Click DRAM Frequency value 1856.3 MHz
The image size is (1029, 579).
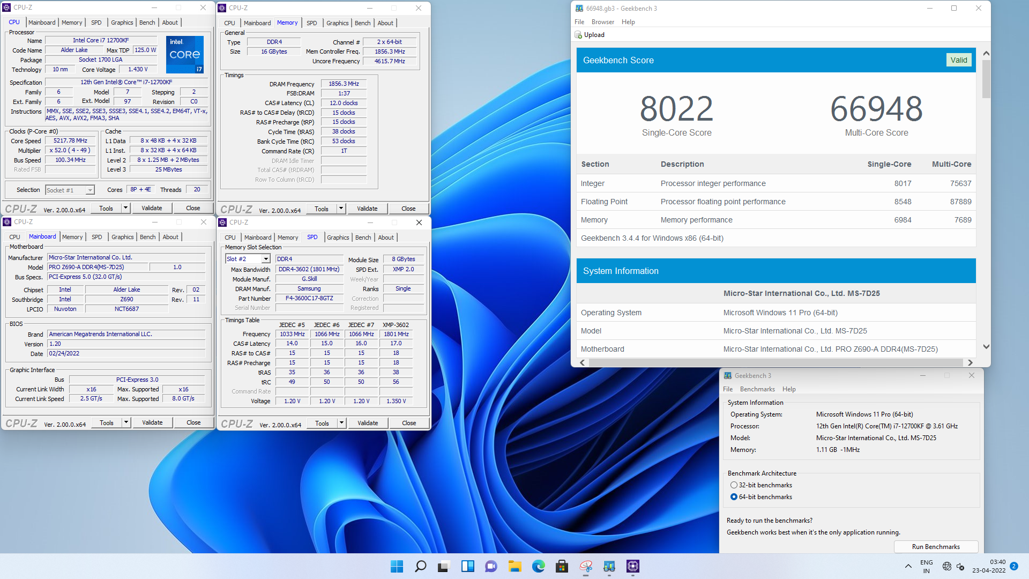coord(344,84)
